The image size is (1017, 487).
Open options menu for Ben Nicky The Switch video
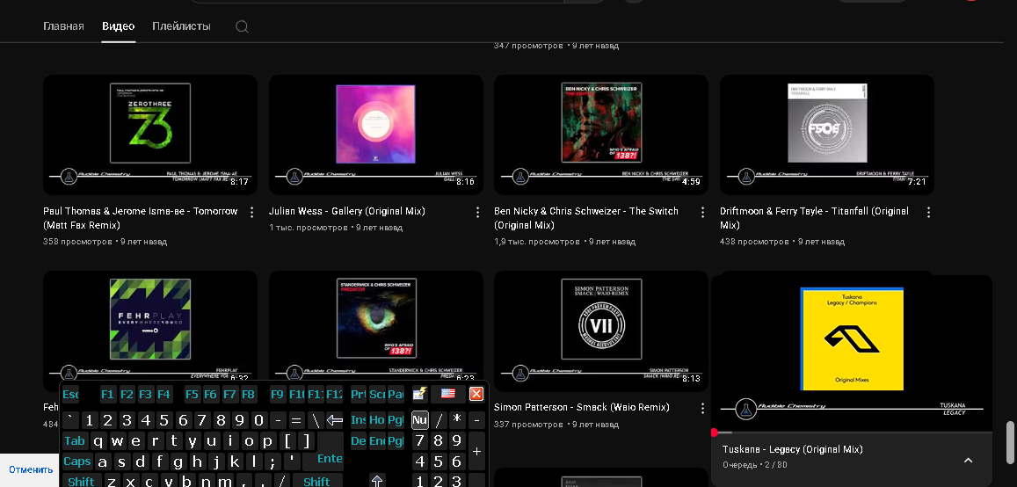tap(702, 212)
